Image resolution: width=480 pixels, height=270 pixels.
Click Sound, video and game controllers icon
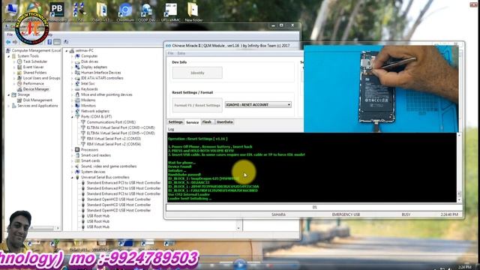tap(77, 166)
